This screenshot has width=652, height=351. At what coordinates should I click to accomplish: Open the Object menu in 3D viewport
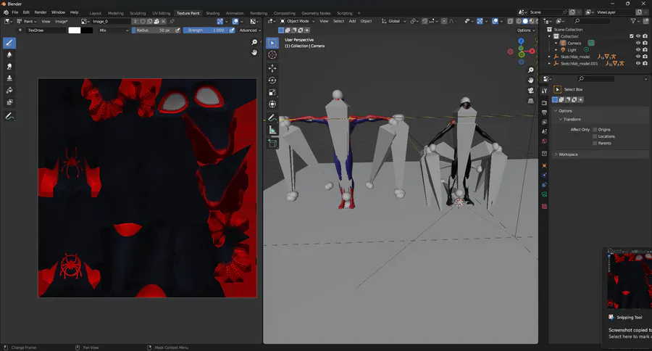(x=366, y=21)
